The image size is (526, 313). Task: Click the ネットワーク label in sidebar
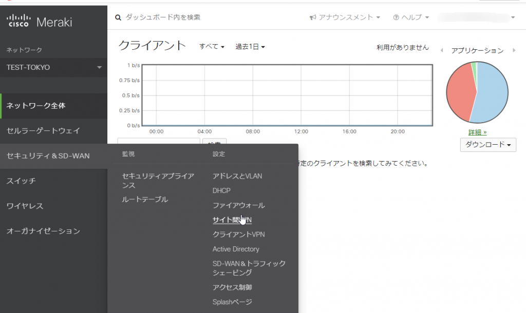24,50
